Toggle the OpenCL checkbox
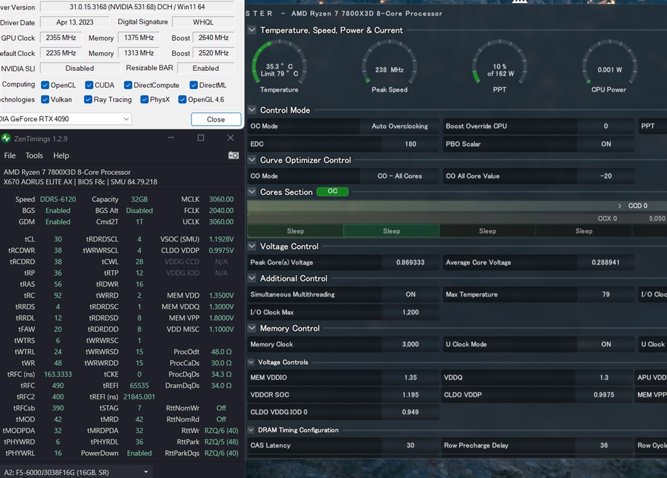 coord(45,85)
